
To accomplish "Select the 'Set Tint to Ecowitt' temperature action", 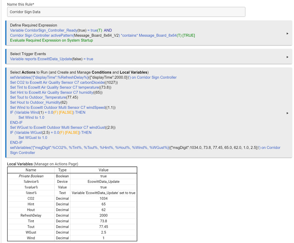I will [61, 87].
